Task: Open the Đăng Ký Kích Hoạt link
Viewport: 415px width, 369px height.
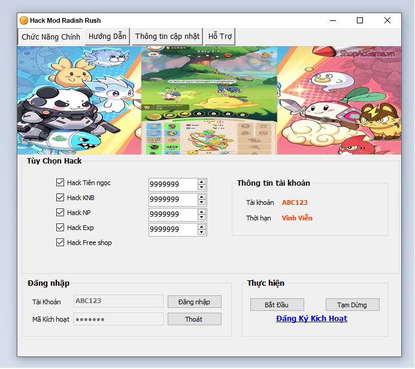Action: pyautogui.click(x=311, y=319)
